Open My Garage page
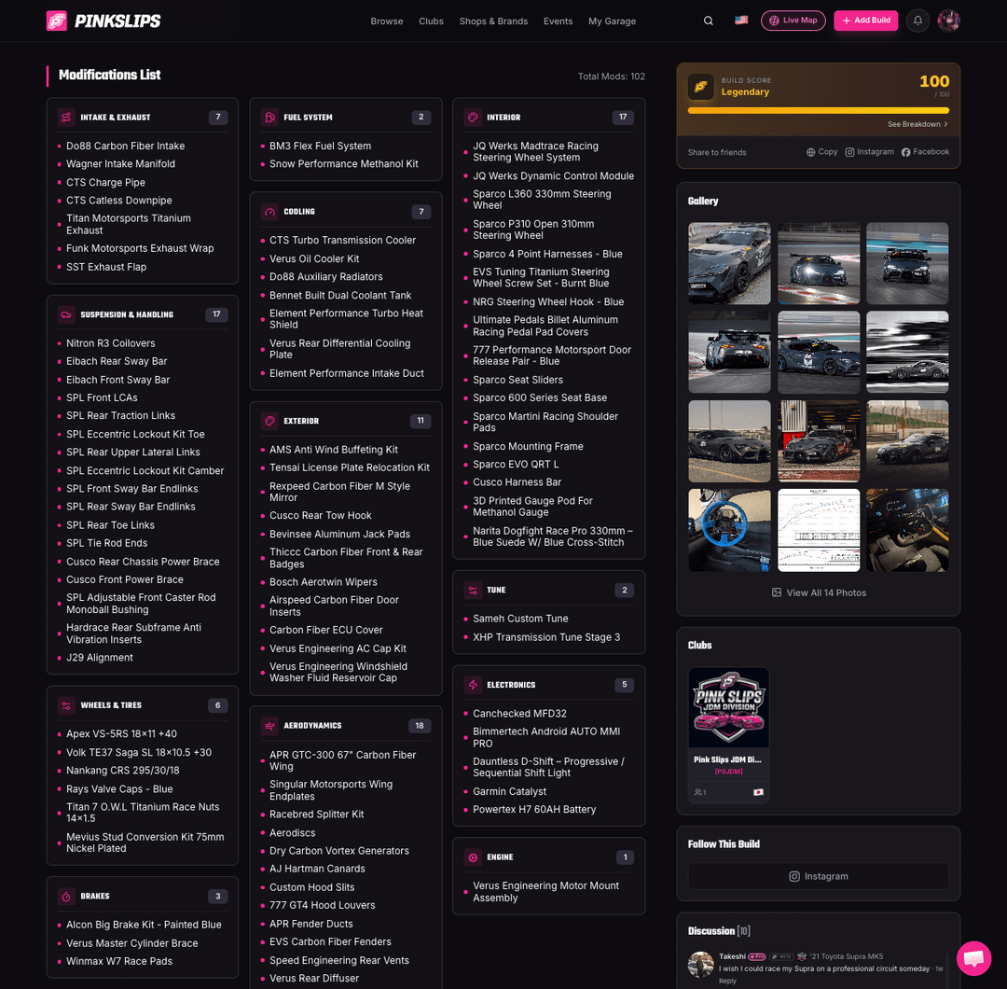The width and height of the screenshot is (1007, 989). [x=612, y=21]
